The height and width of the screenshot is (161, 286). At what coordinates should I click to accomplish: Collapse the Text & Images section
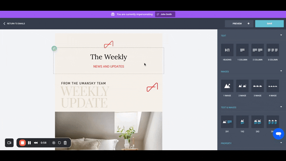281,107
